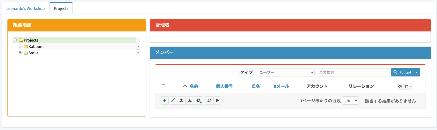The width and height of the screenshot is (437, 130).
Task: Sort by the 個人番号 column
Action: click(224, 86)
